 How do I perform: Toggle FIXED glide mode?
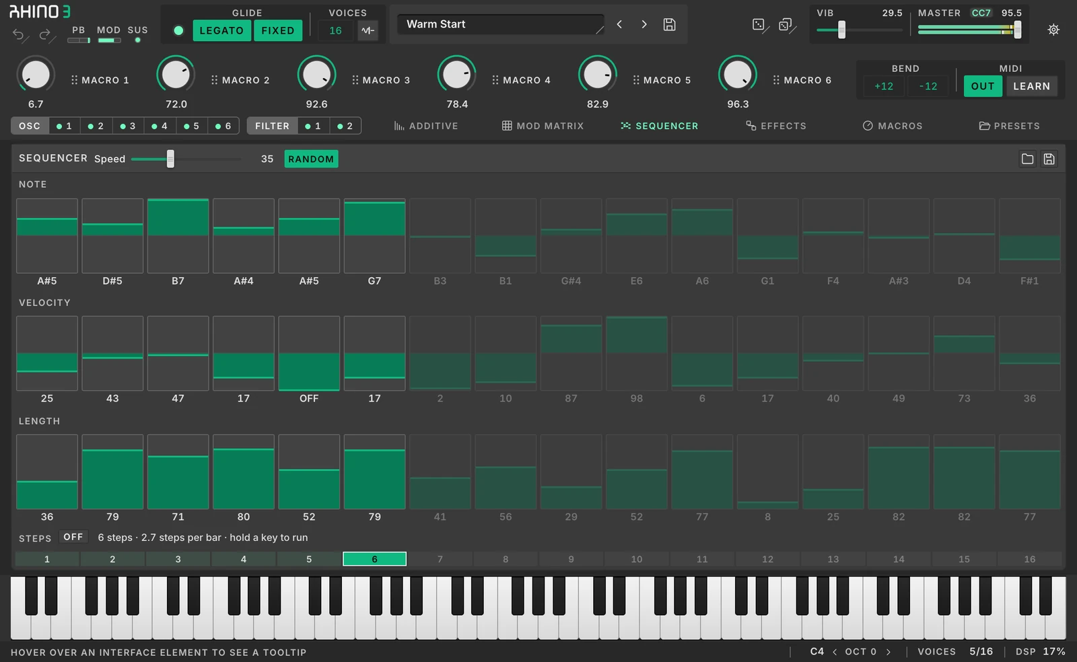[x=278, y=30]
